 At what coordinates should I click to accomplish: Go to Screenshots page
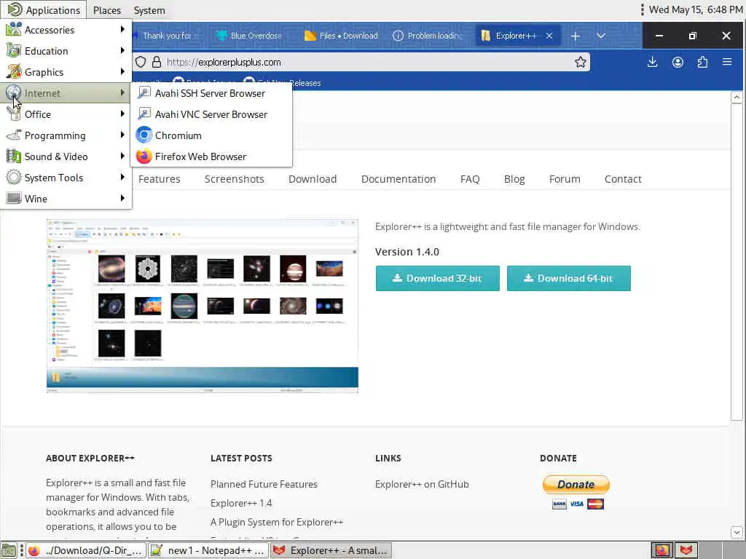pyautogui.click(x=234, y=179)
